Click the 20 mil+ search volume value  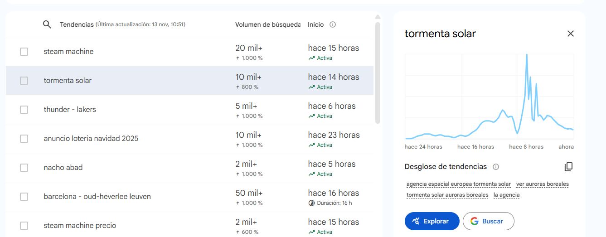(x=248, y=48)
